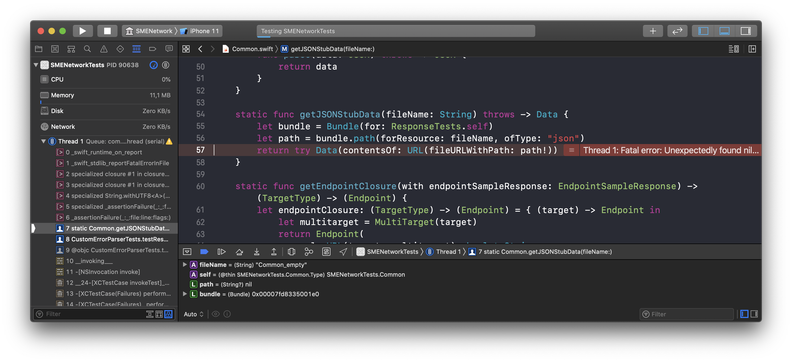
Task: Show the Test navigator tab
Action: pos(120,49)
